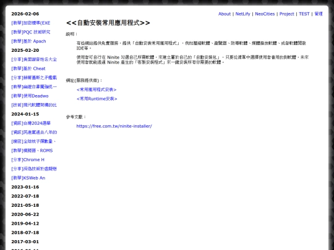Go to the NetLify link

242,14
